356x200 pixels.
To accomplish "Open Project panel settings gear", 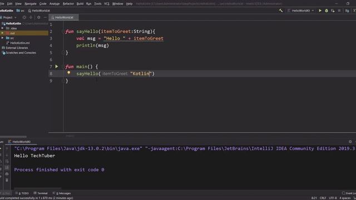I will tap(38, 17).
